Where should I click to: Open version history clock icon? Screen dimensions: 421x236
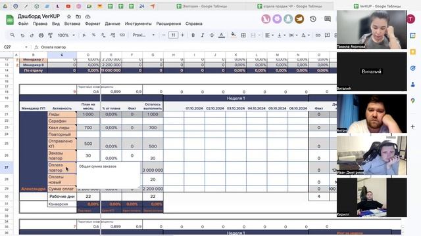pyautogui.click(x=313, y=19)
